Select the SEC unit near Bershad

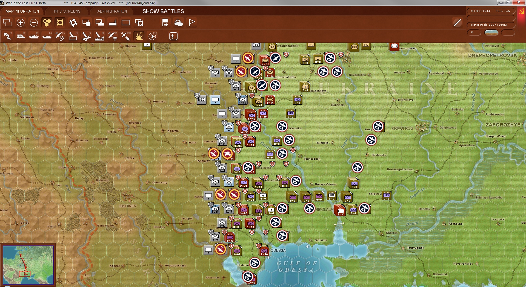pyautogui.click(x=202, y=99)
